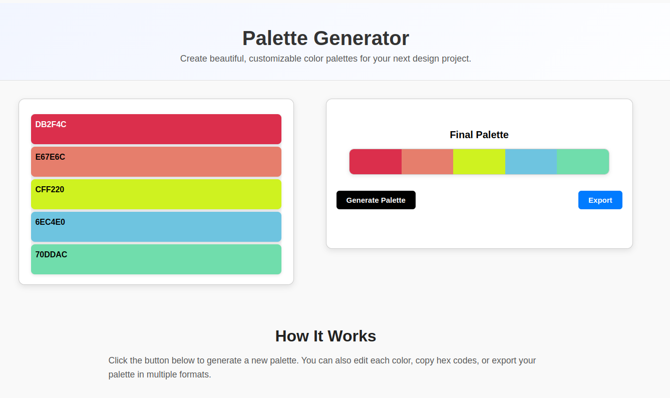Click the Palette Generator main heading

325,39
